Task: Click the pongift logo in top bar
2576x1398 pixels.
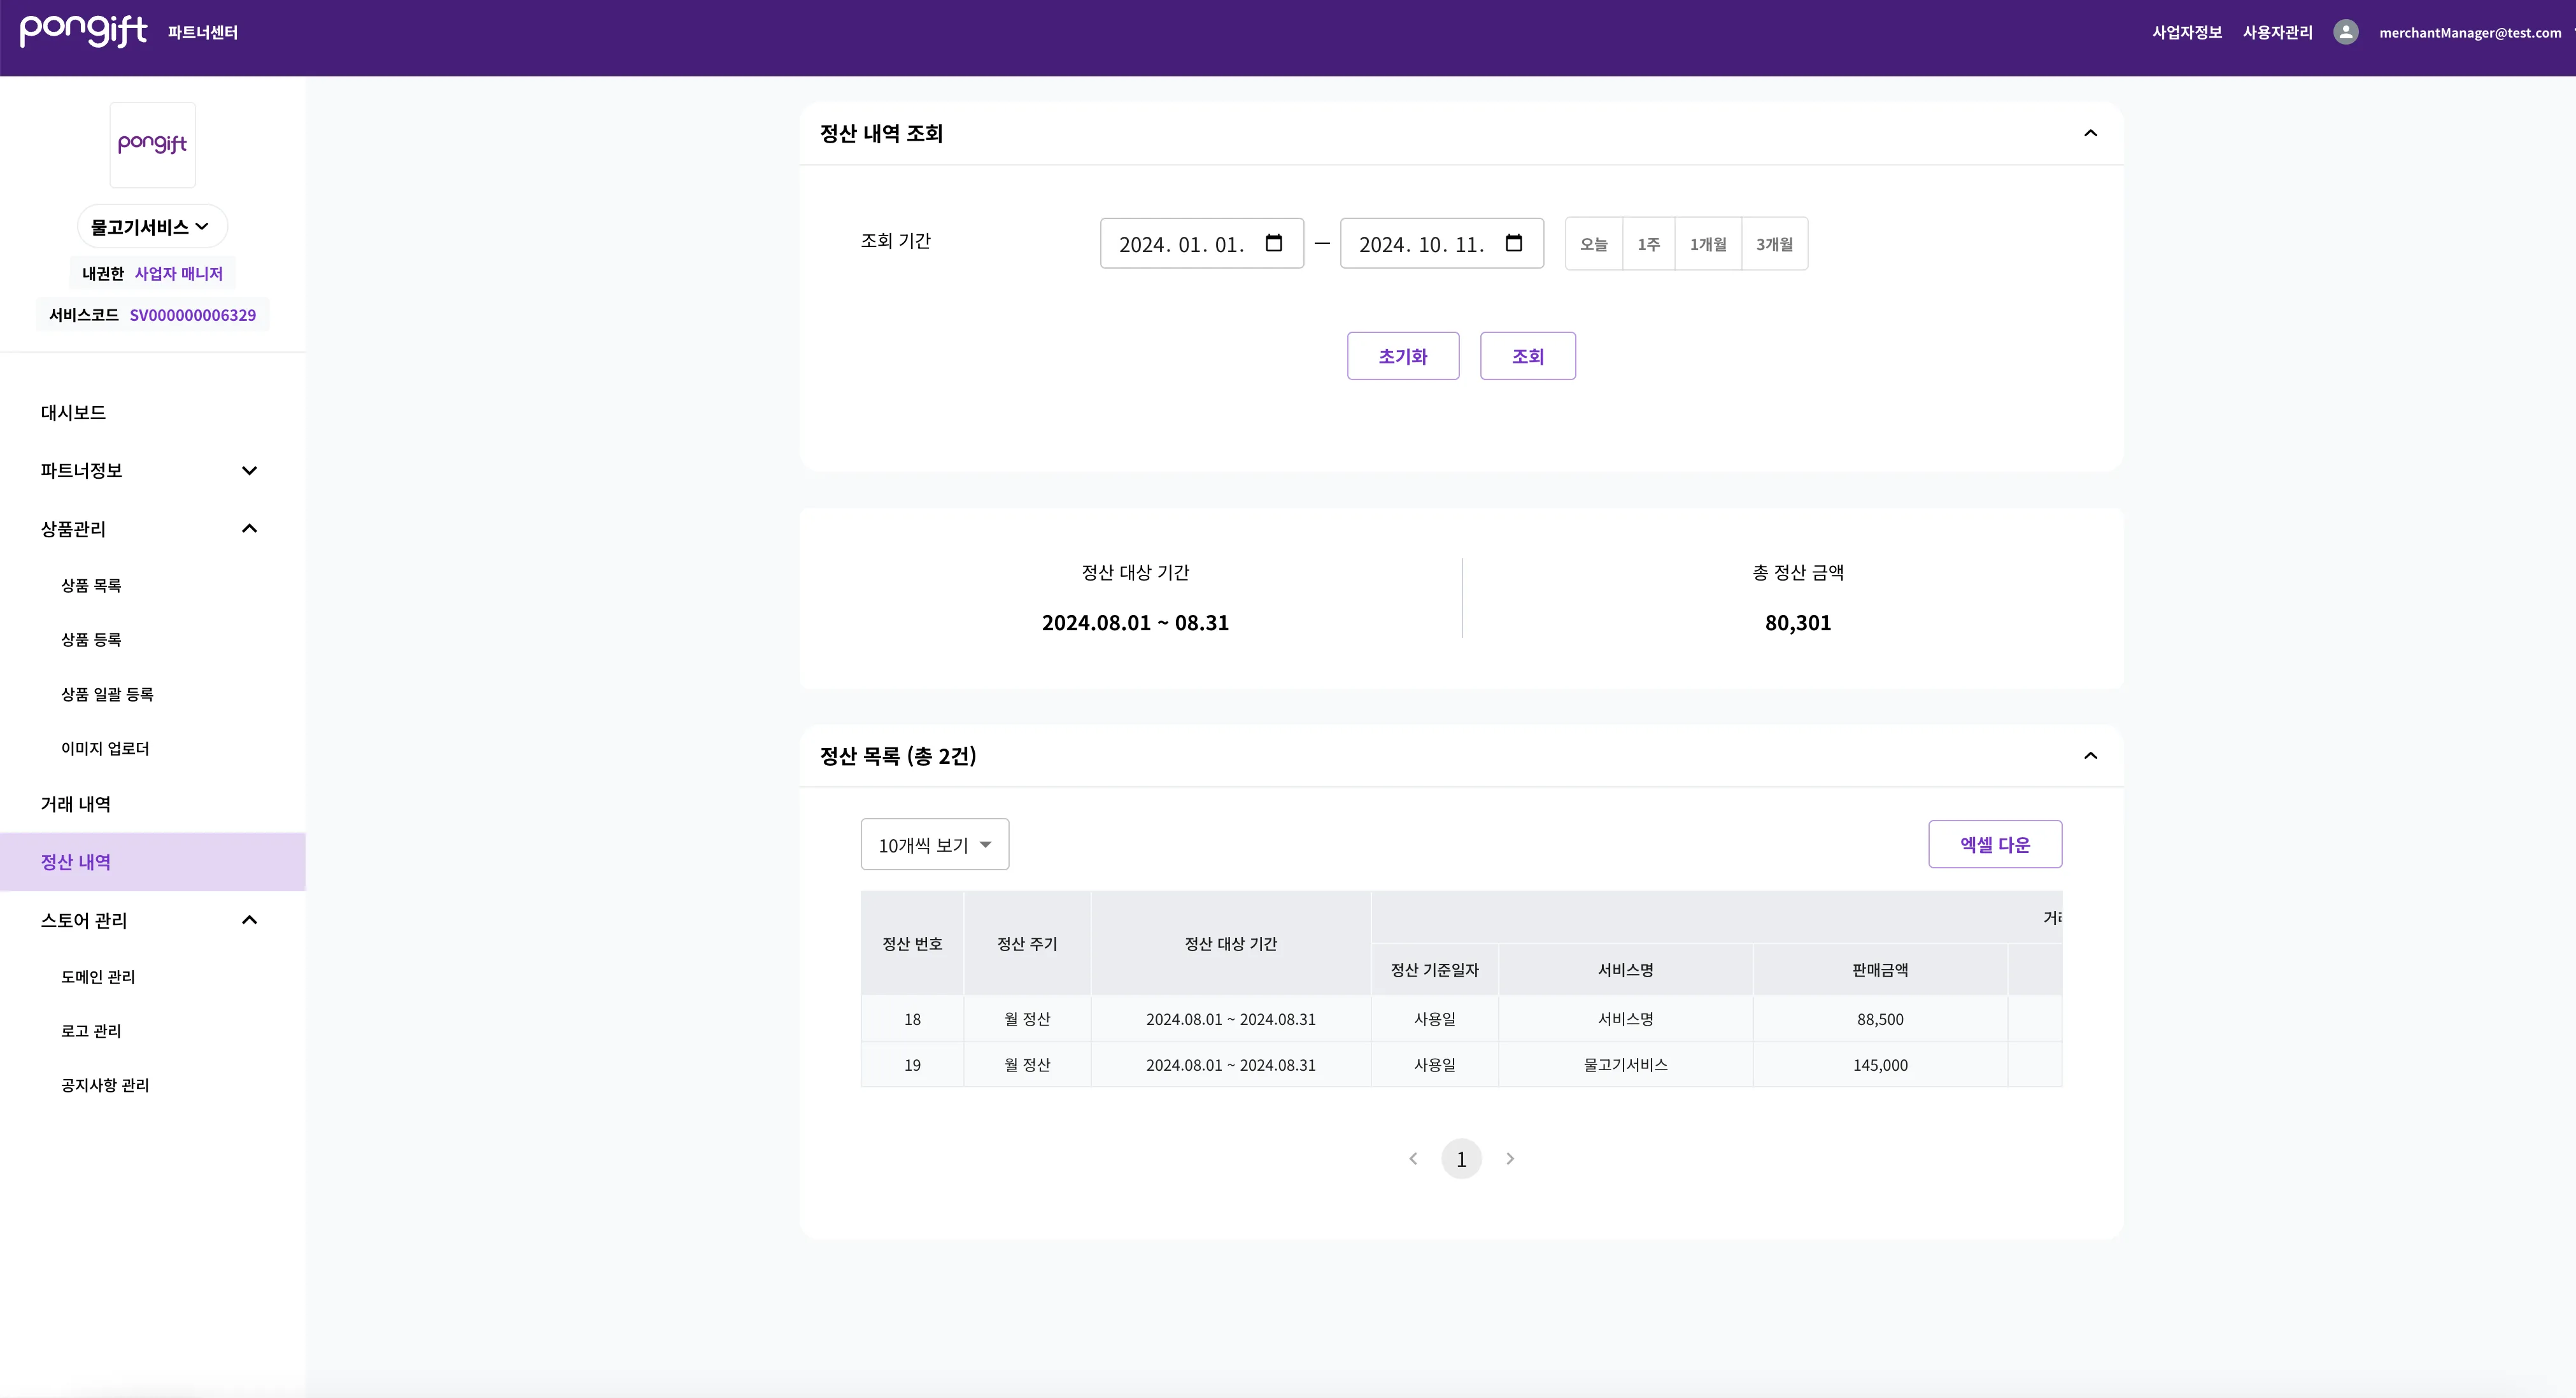Action: coord(84,31)
